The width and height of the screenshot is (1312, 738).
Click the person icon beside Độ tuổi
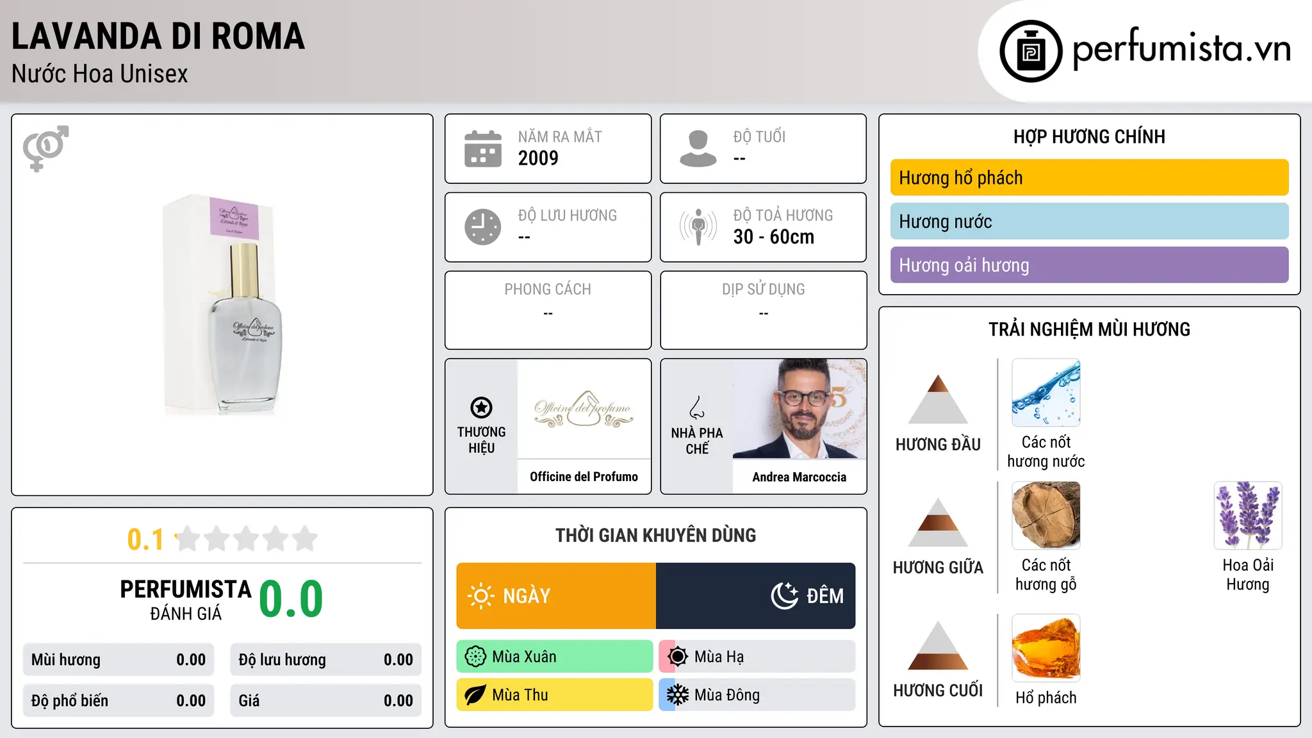(x=698, y=149)
